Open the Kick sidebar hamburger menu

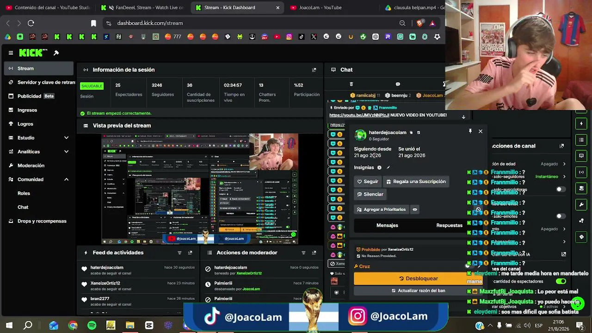(x=11, y=53)
